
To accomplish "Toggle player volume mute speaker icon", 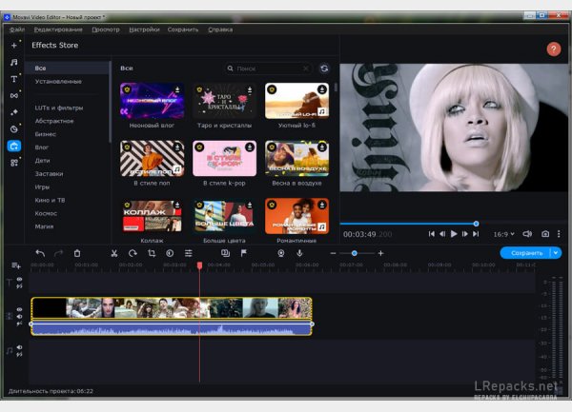I will coord(527,234).
